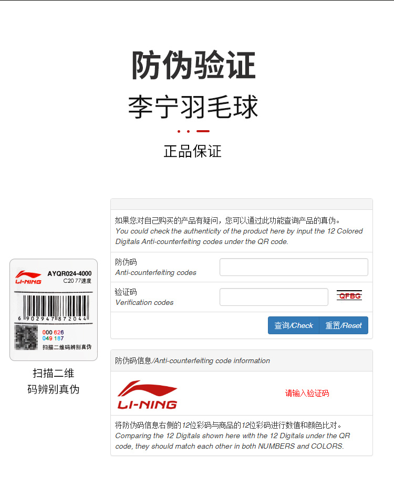Click the small Li-Ning logo on label

tap(28, 277)
